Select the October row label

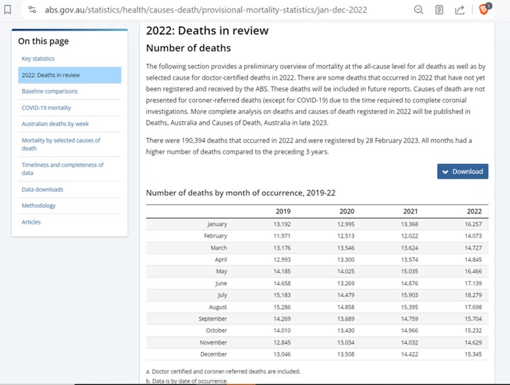click(x=216, y=330)
